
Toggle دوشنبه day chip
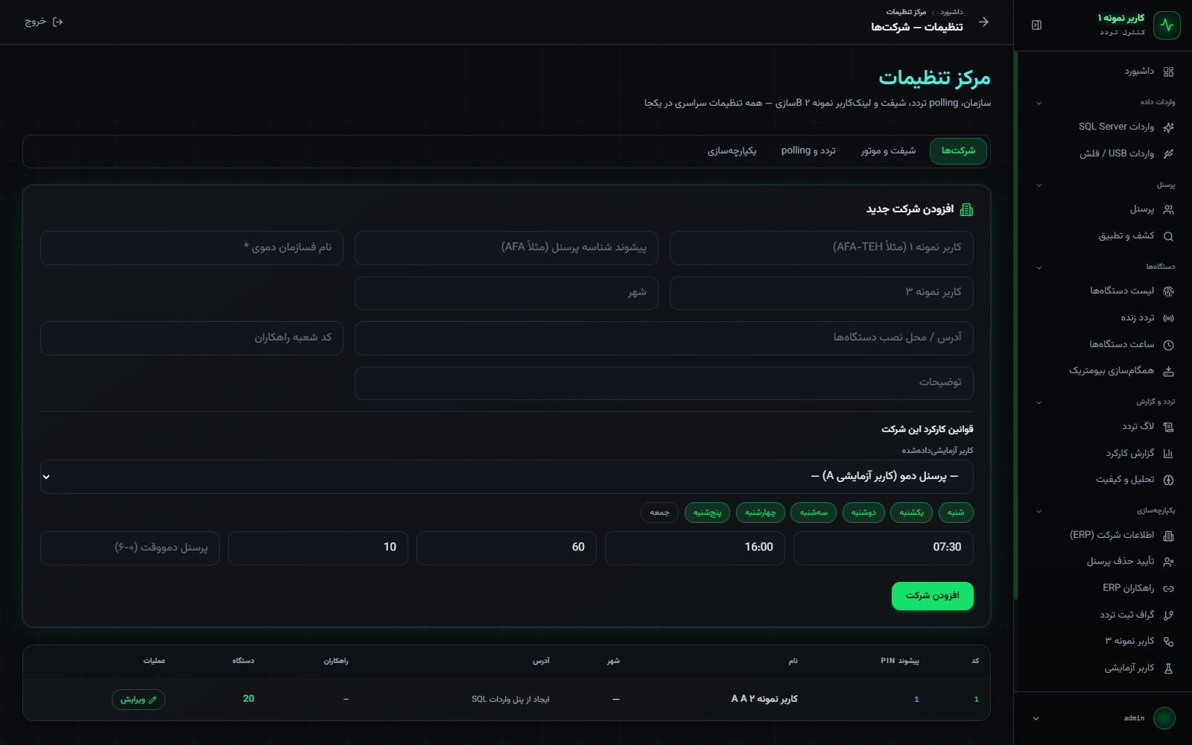tap(863, 513)
